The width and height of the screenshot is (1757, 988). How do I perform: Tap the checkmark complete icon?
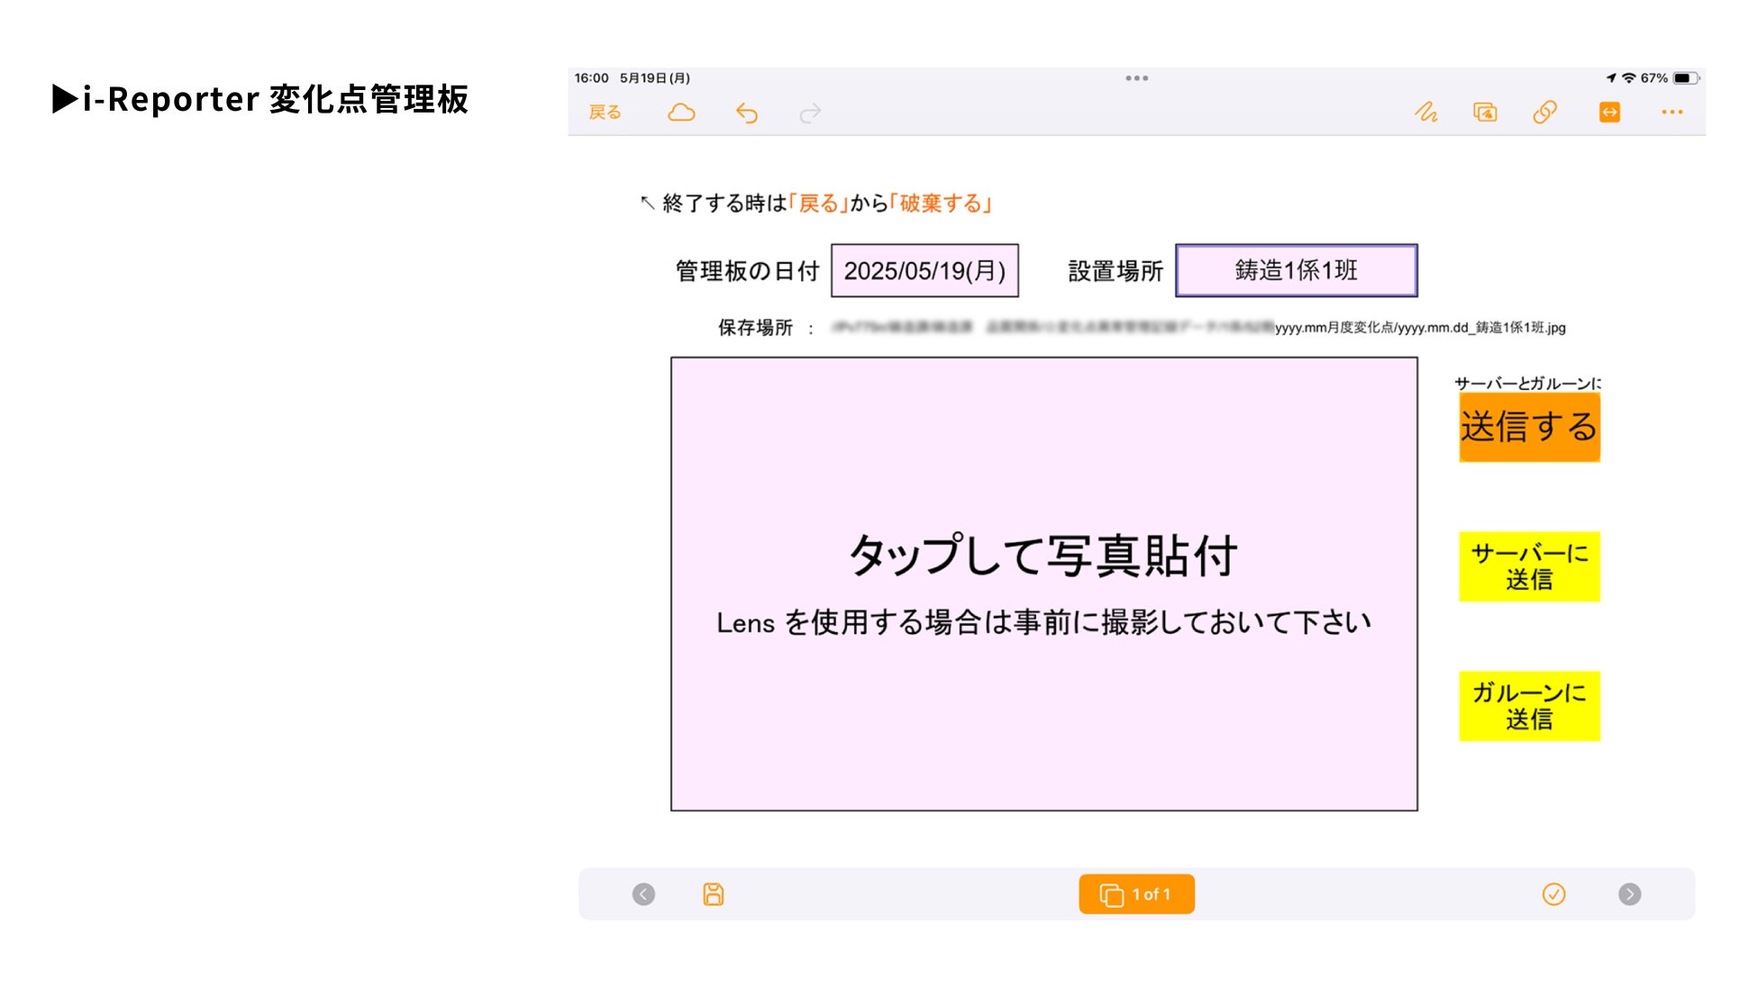1553,893
